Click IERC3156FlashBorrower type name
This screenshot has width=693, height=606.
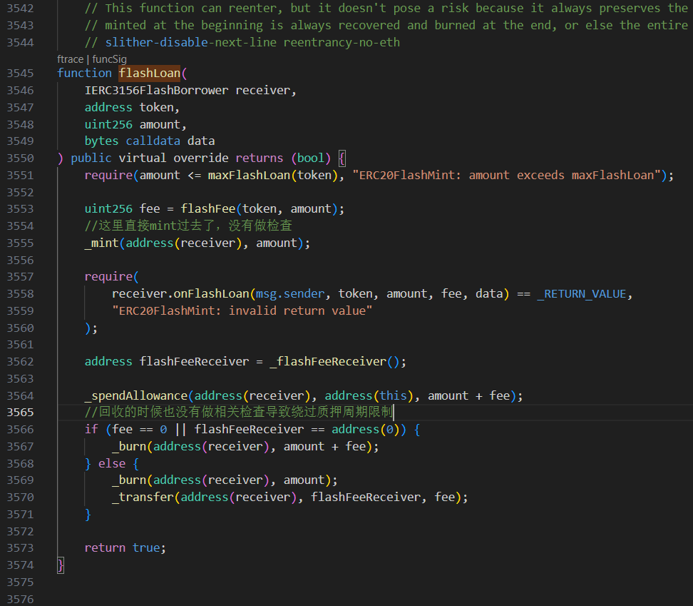156,90
